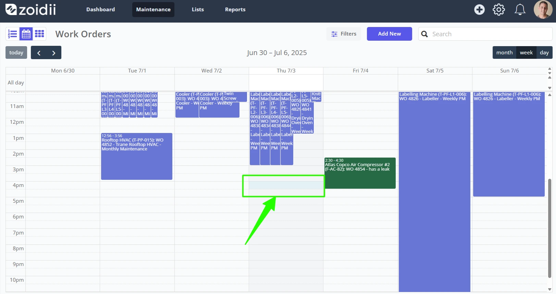Open the Dashboard menu
556x294 pixels.
point(101,10)
